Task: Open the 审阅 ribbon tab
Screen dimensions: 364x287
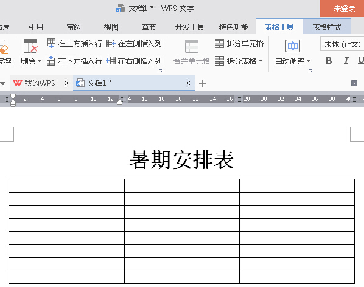Action: (x=74, y=27)
